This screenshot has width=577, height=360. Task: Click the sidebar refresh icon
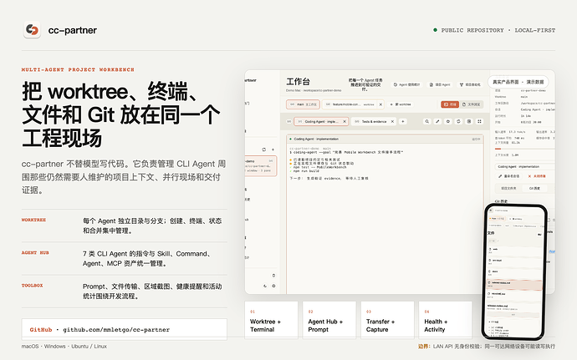(x=264, y=150)
